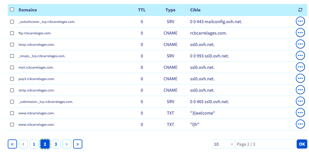The image size is (309, 154).
Task: Check the mail.rcbcarrelages.com row checkbox
Action: [x=12, y=67]
